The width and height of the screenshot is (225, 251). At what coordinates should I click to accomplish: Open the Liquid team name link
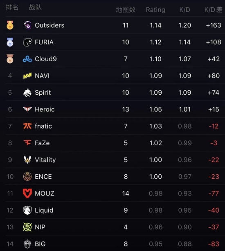pyautogui.click(x=44, y=210)
